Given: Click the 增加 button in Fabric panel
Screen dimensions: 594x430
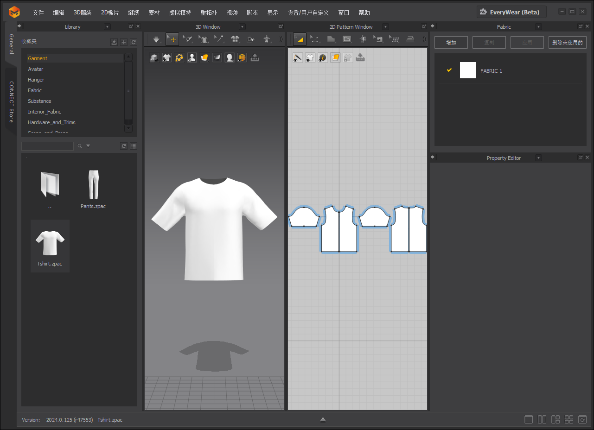Looking at the screenshot, I should click(451, 43).
